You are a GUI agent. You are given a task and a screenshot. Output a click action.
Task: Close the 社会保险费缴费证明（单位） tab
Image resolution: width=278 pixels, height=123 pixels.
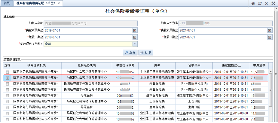(59, 3)
